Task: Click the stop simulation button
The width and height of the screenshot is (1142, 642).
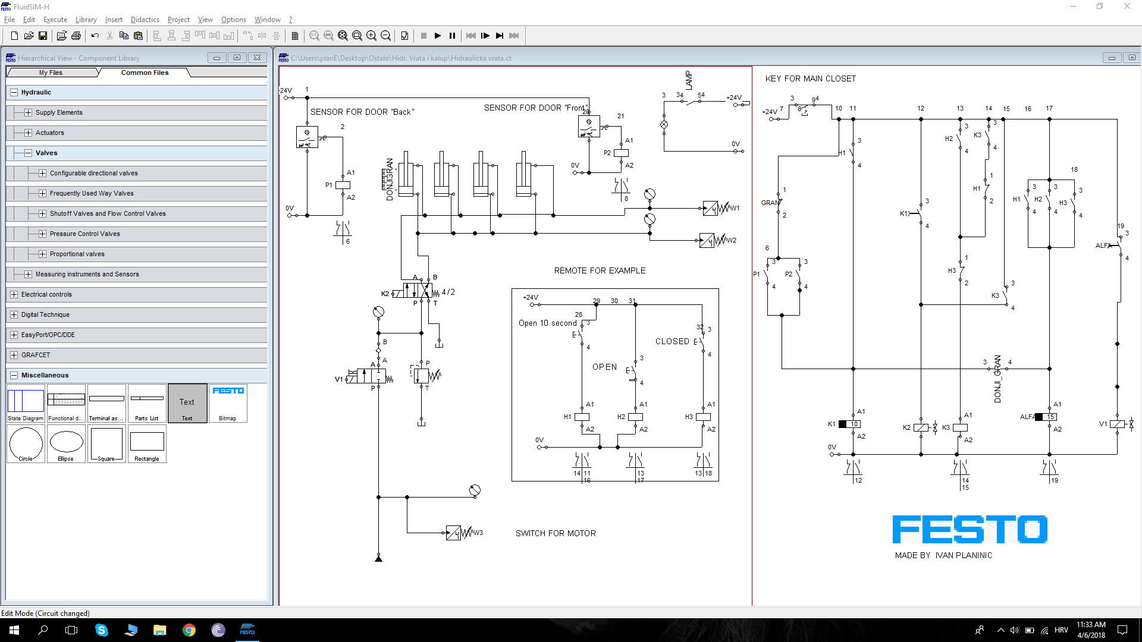Action: (423, 35)
